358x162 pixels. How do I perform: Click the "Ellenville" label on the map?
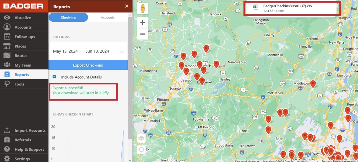(305, 47)
